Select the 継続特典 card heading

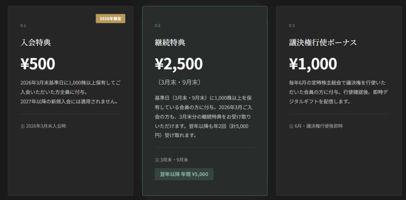point(170,42)
